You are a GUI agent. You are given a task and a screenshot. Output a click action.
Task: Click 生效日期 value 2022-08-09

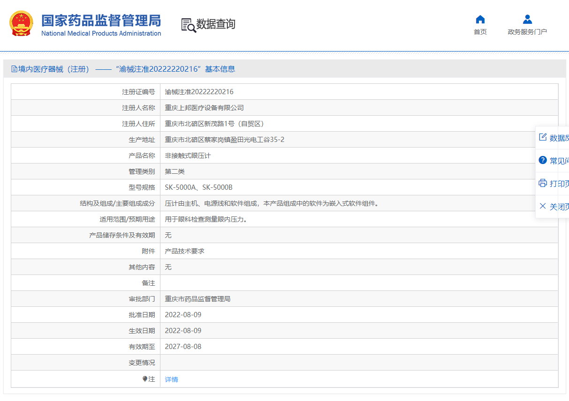coord(183,331)
